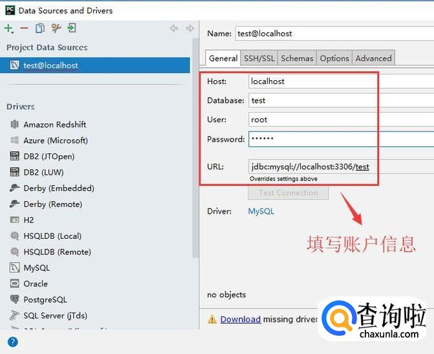Open the SSH/SSL tab

coord(259,58)
